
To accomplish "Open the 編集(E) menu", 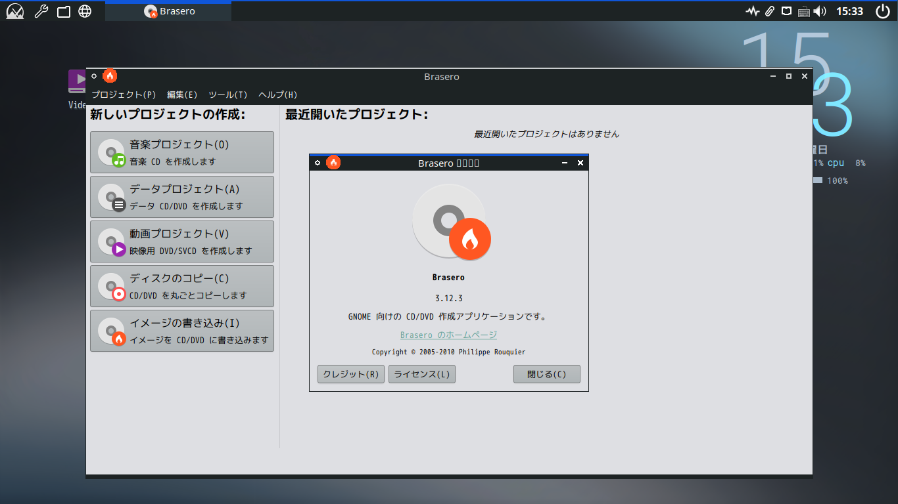I will coord(182,94).
